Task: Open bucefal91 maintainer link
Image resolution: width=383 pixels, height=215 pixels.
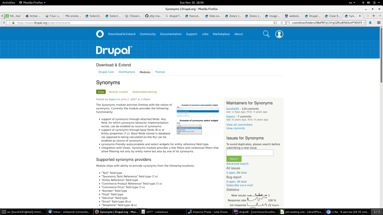Action: click(233, 109)
